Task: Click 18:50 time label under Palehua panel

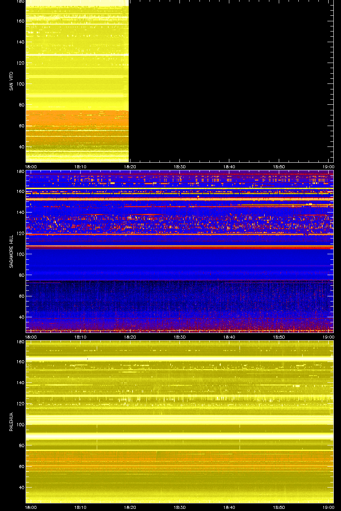Action: [279, 507]
